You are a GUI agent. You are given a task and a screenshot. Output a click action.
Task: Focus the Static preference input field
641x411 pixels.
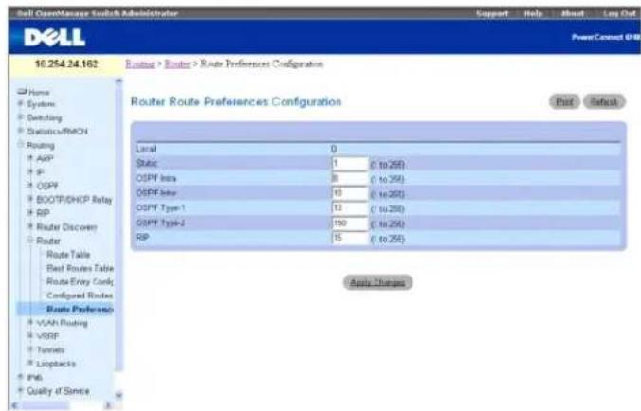tap(350, 164)
